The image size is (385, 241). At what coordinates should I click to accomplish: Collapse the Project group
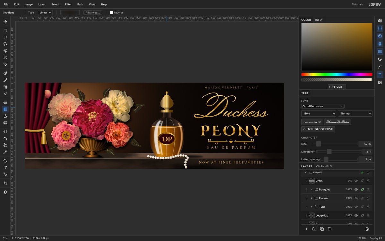305,172
